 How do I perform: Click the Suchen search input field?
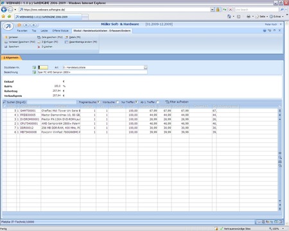pyautogui.click(x=51, y=102)
